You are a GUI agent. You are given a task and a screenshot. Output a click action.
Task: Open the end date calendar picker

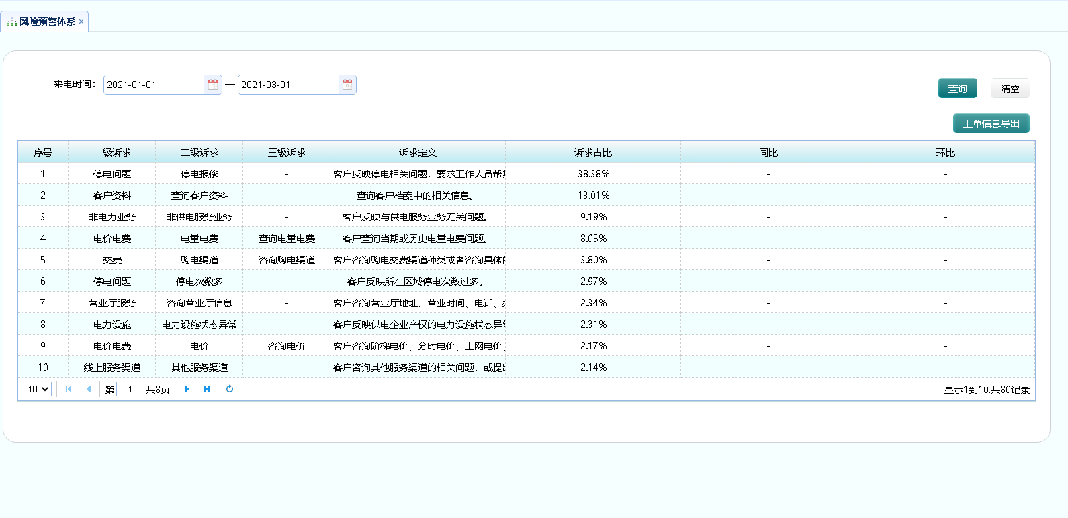click(347, 85)
